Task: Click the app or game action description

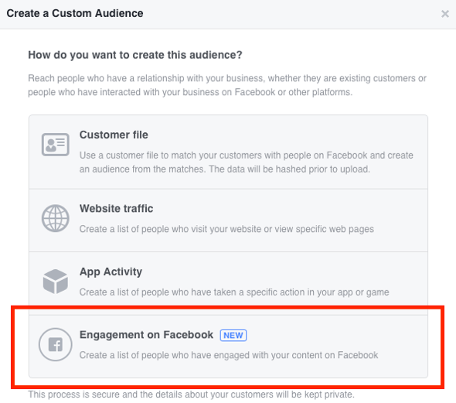Action: click(234, 292)
